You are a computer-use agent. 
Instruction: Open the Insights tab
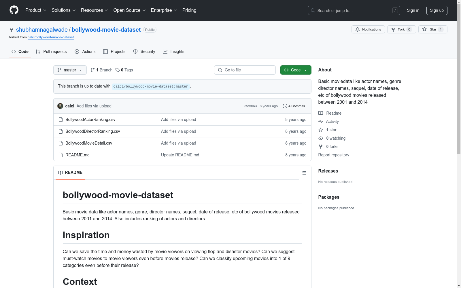coord(173,52)
